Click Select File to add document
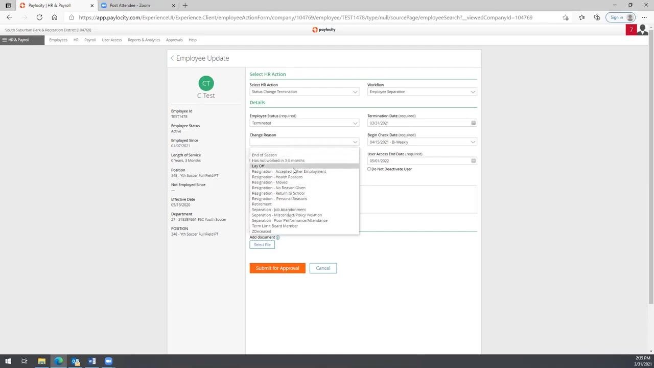Screen dimensions: 654x368 coord(262,245)
